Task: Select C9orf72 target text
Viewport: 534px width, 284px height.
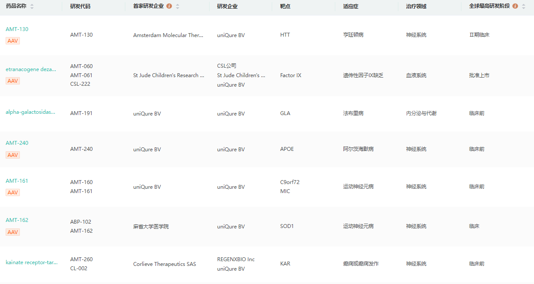Action: click(x=290, y=182)
